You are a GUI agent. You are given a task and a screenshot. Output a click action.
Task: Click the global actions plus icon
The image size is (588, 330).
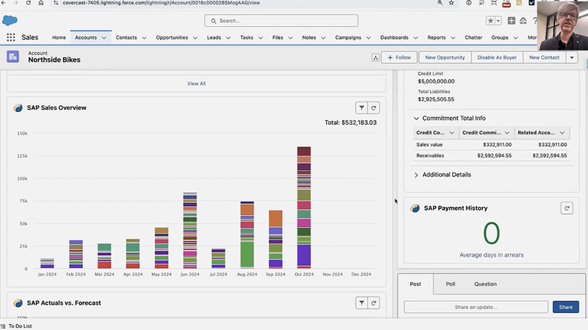(x=512, y=21)
